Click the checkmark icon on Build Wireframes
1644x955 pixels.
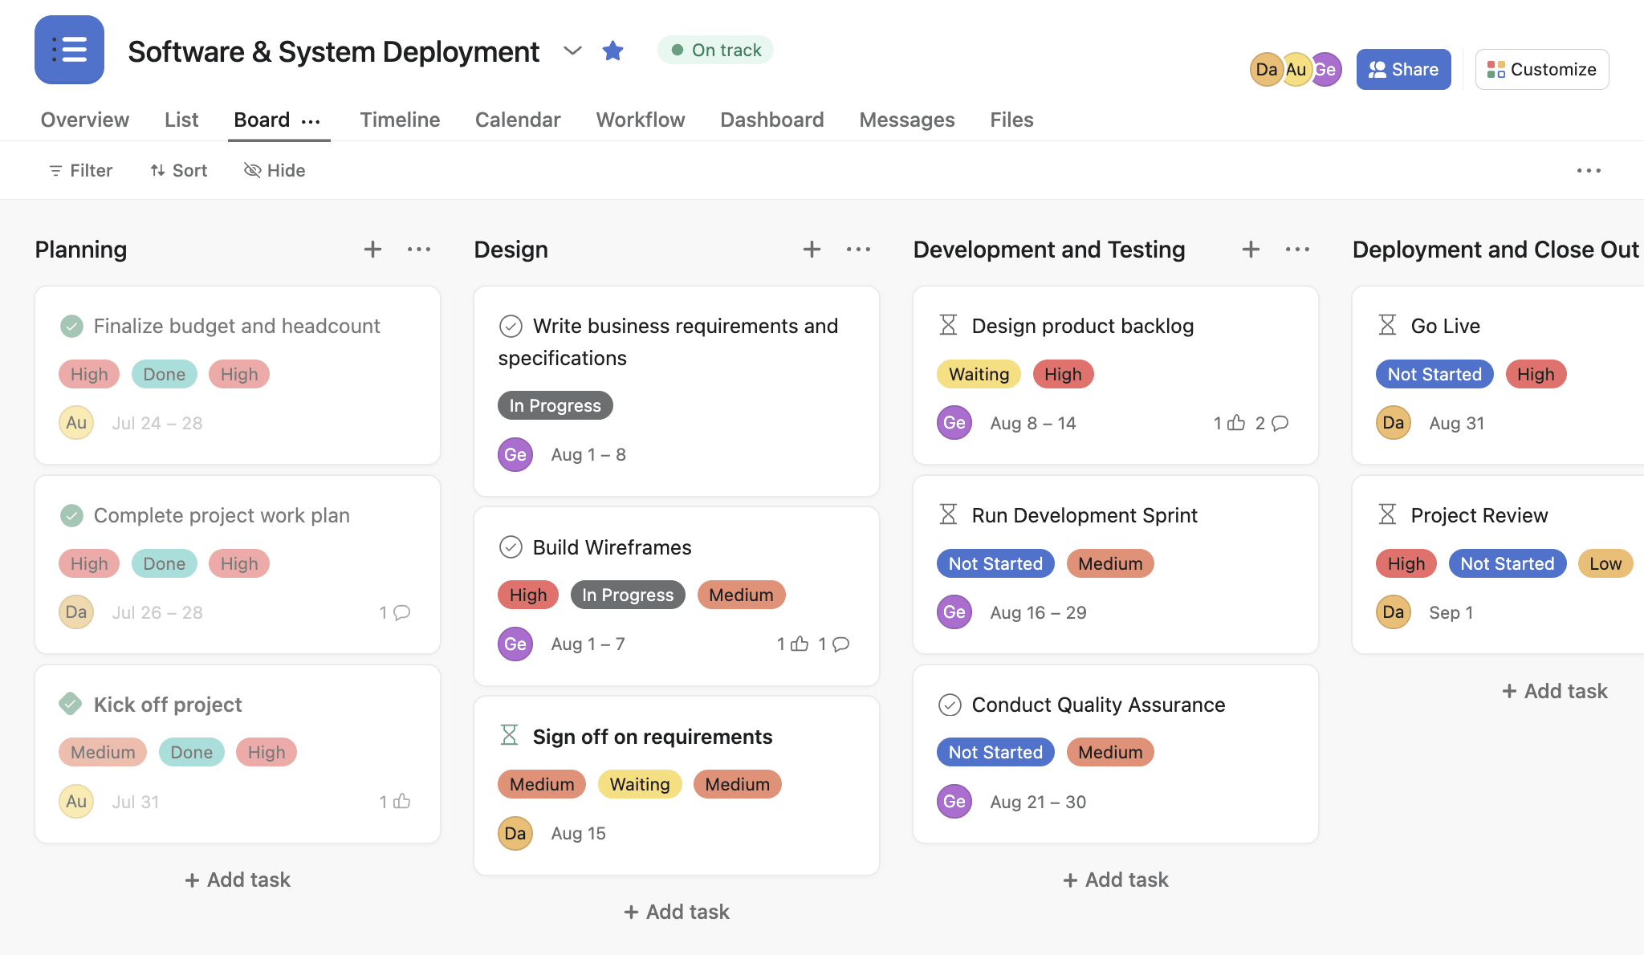(511, 547)
